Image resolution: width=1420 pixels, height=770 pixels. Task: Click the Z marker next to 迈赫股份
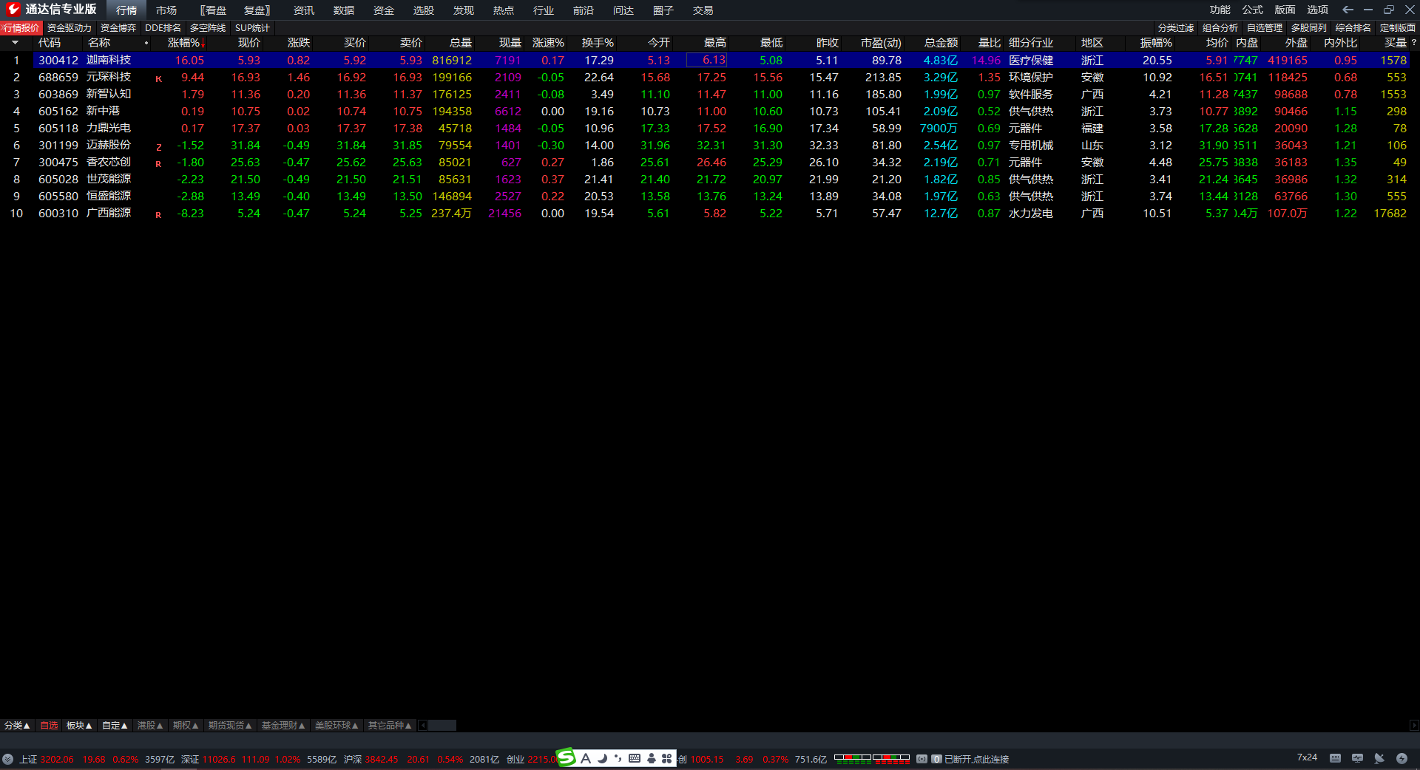point(158,147)
